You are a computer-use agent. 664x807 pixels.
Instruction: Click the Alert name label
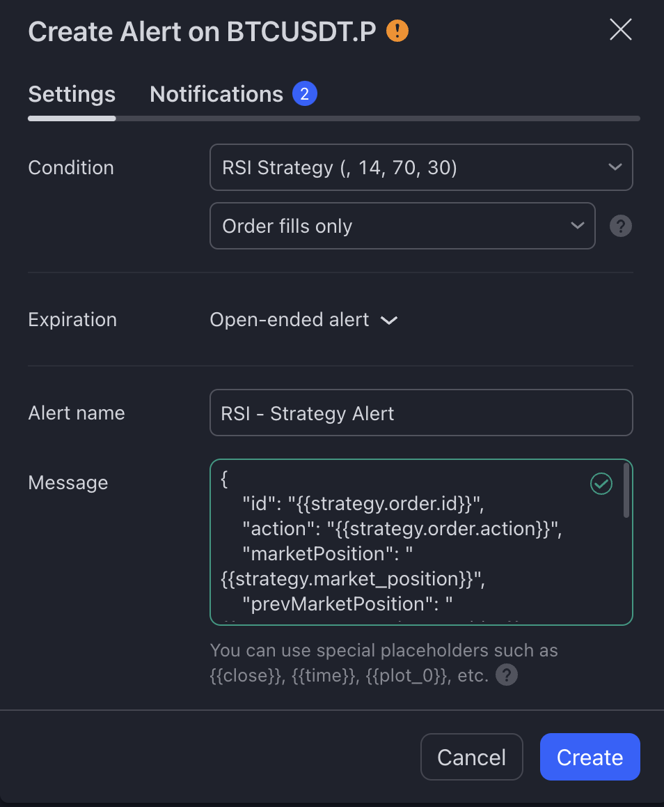tap(77, 413)
